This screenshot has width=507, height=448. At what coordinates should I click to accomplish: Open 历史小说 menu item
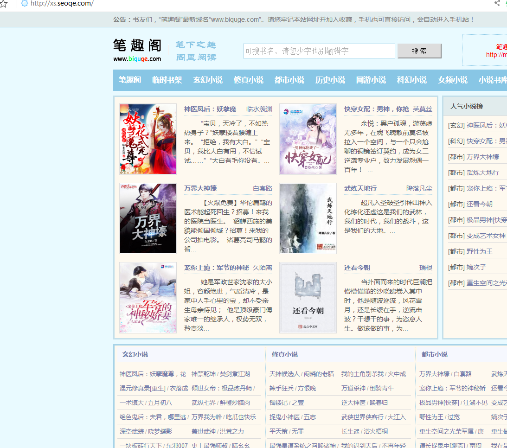click(x=330, y=80)
